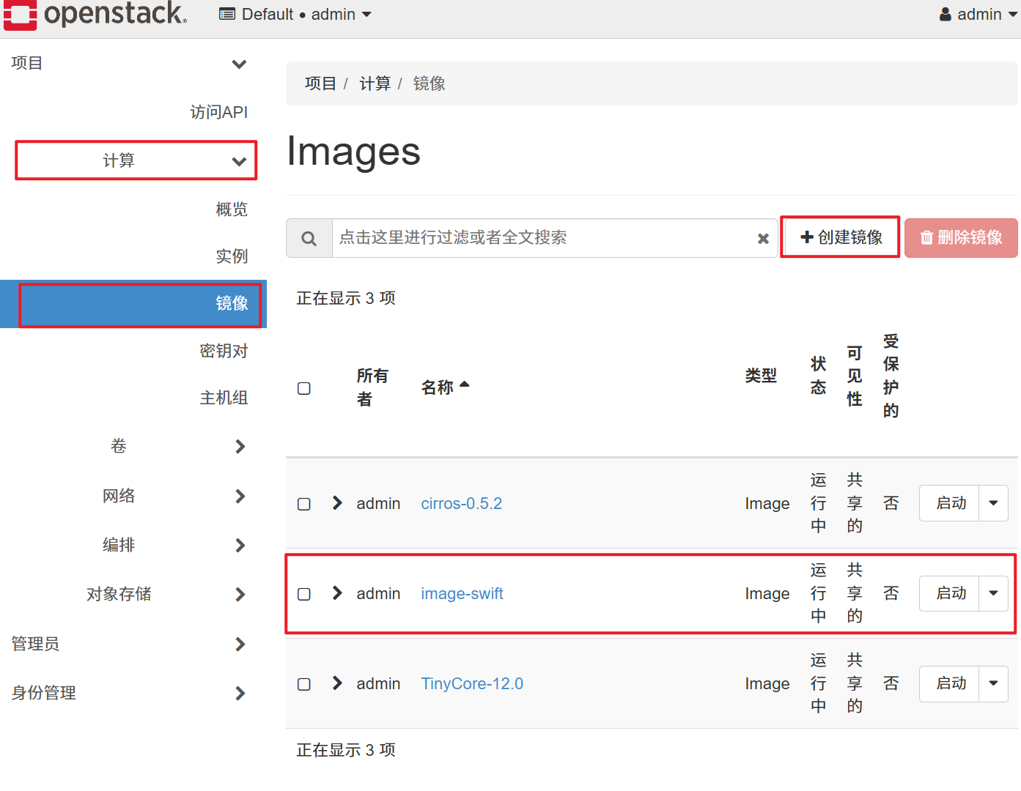Clear the search filter with X icon

point(763,238)
